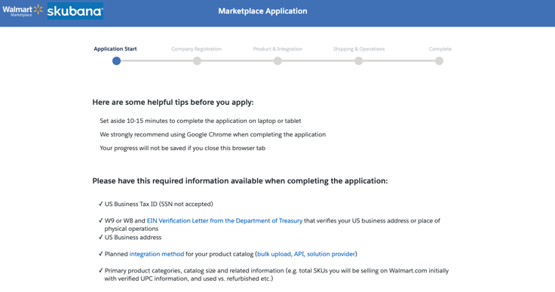
Task: Click the checkmark beside Planned integration method
Action: pos(101,254)
